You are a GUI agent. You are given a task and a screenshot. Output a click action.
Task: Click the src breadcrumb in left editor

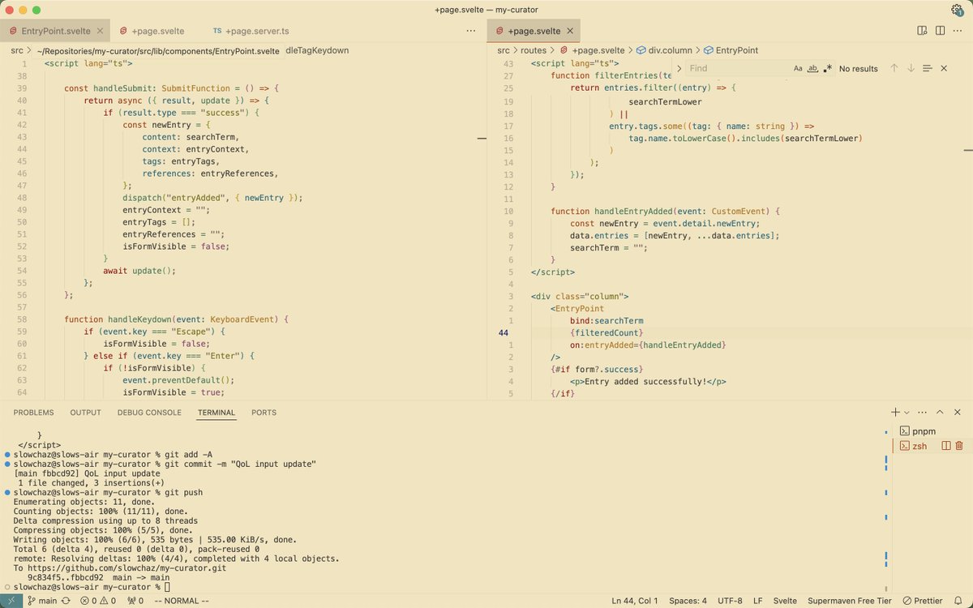(16, 49)
